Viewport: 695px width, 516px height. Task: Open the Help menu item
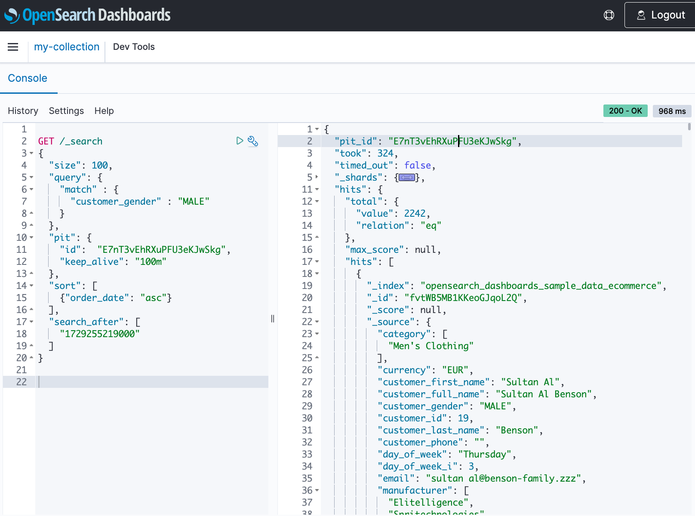[x=104, y=111]
